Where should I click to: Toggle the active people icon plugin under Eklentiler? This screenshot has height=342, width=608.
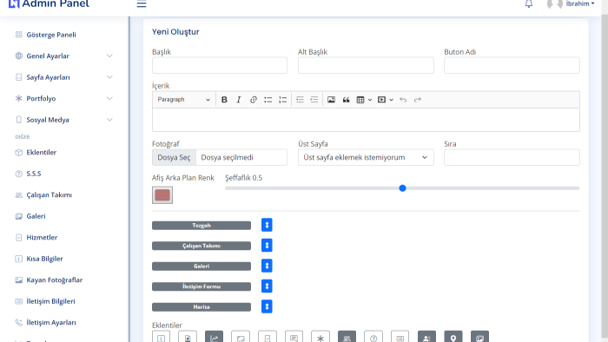(x=347, y=337)
